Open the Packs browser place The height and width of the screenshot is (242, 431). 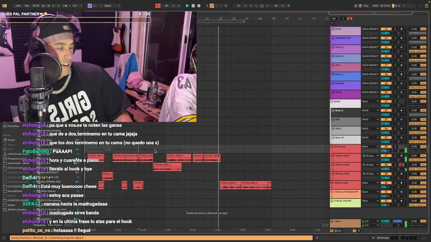click(11, 140)
